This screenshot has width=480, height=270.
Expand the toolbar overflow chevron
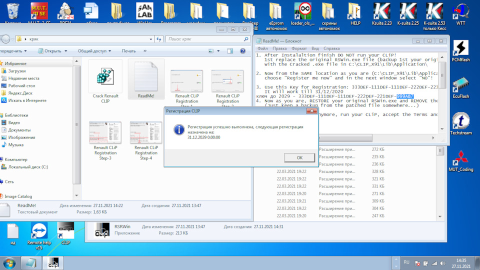[145, 51]
